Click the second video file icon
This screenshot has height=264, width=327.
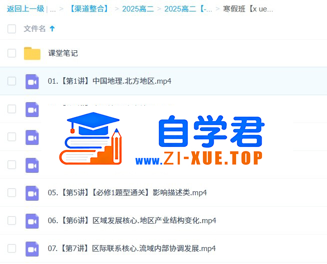pyautogui.click(x=32, y=110)
